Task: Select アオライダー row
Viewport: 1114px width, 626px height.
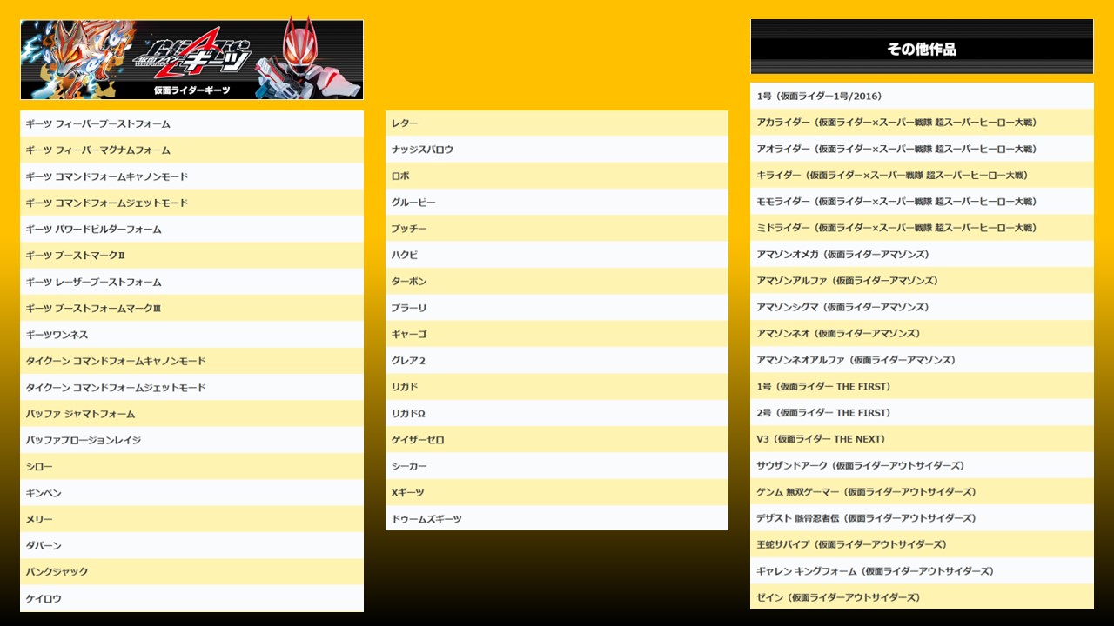Action: coord(922,149)
